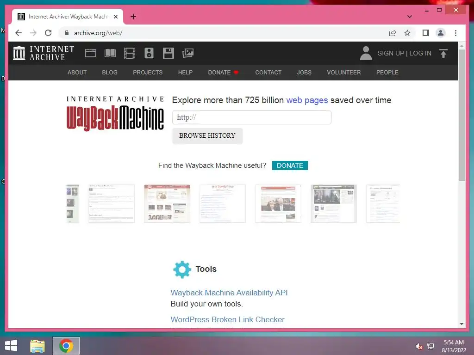Click LOG IN link
Screen dimensions: 474x355
point(420,53)
